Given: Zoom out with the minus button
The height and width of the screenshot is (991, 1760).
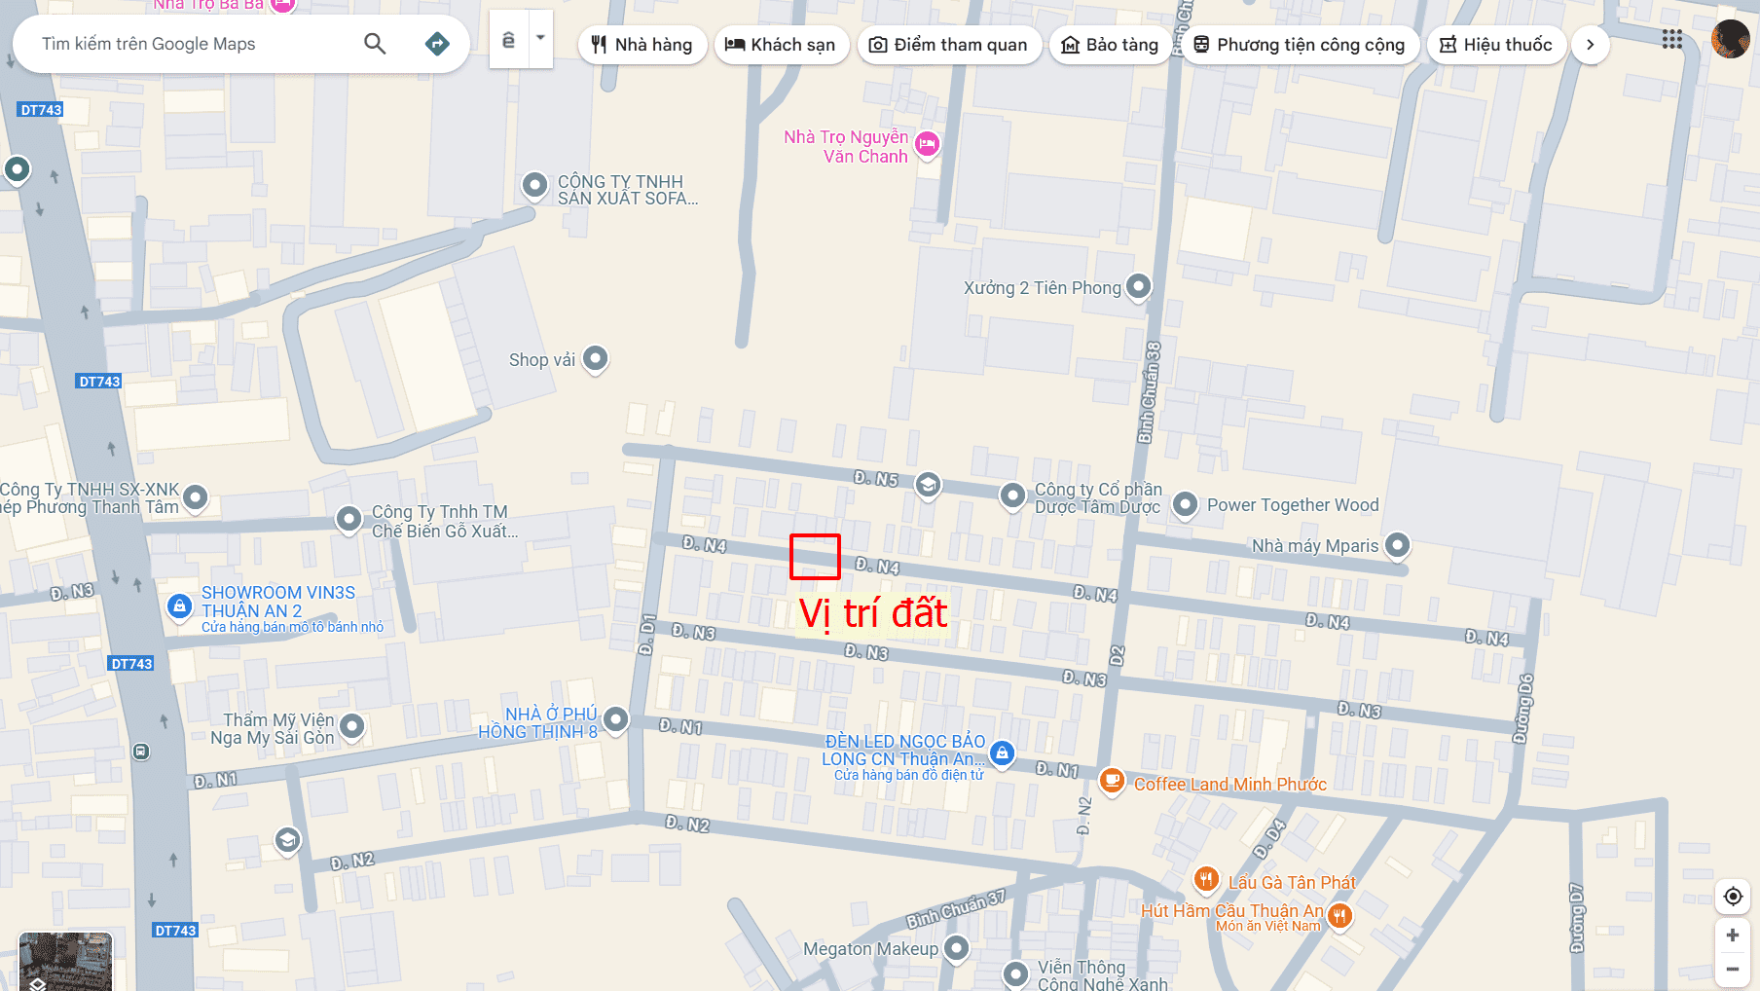Looking at the screenshot, I should pyautogui.click(x=1733, y=969).
